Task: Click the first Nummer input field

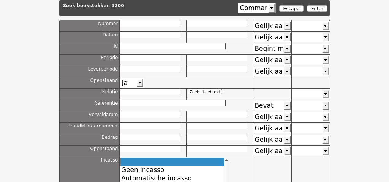Action: (x=150, y=24)
